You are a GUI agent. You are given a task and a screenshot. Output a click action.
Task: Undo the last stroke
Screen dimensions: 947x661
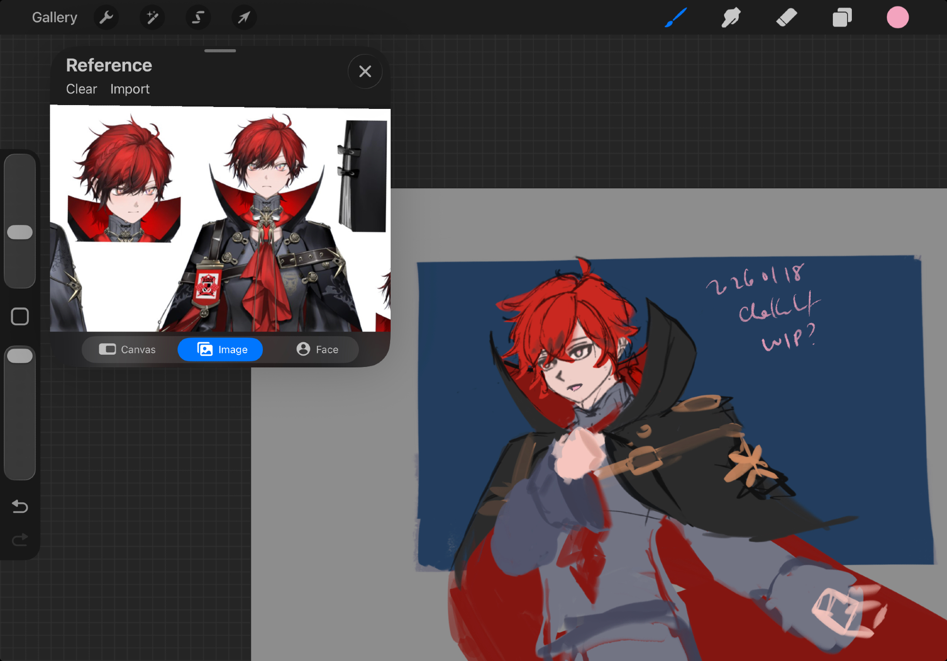(x=20, y=507)
